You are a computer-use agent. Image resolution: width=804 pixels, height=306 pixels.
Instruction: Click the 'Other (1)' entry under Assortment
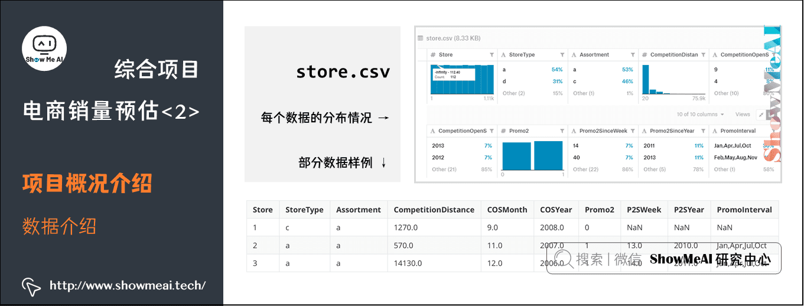pos(584,93)
